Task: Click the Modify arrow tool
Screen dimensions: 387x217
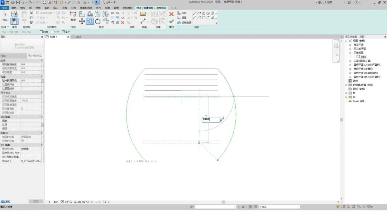Action: click(5, 15)
